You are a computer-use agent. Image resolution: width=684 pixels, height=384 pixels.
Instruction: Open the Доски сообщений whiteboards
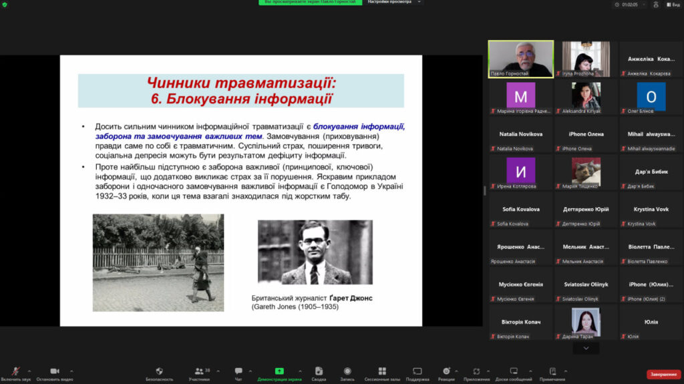pos(514,371)
